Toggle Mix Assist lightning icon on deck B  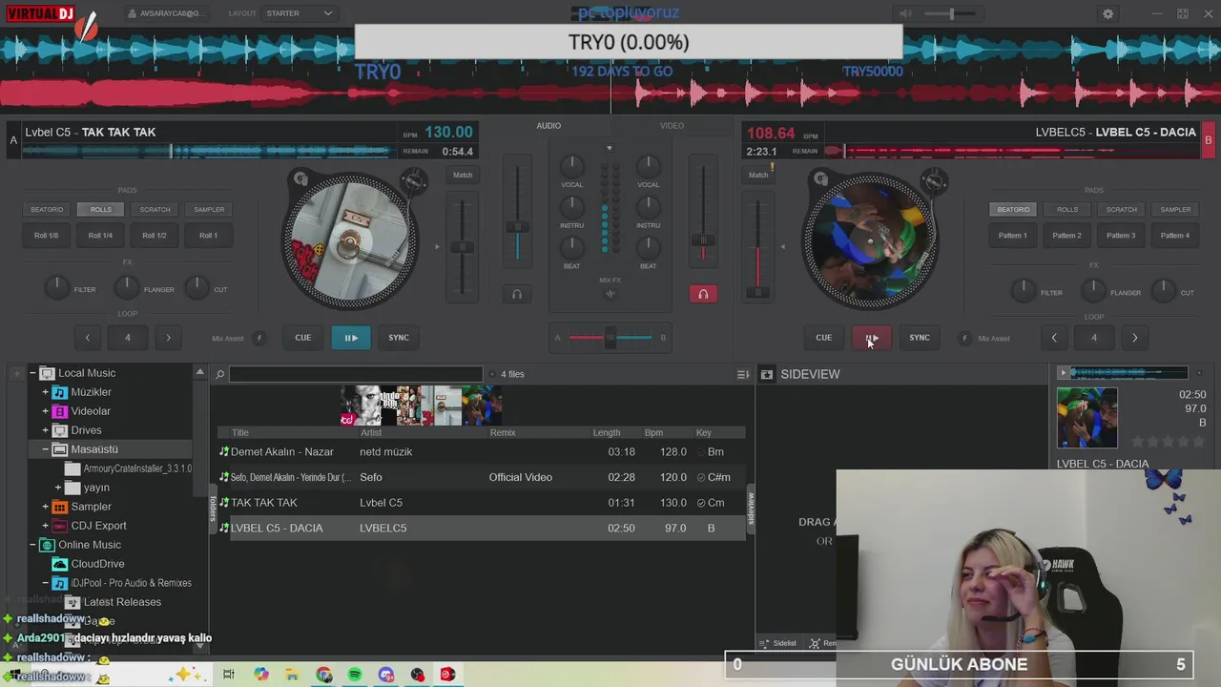point(964,338)
